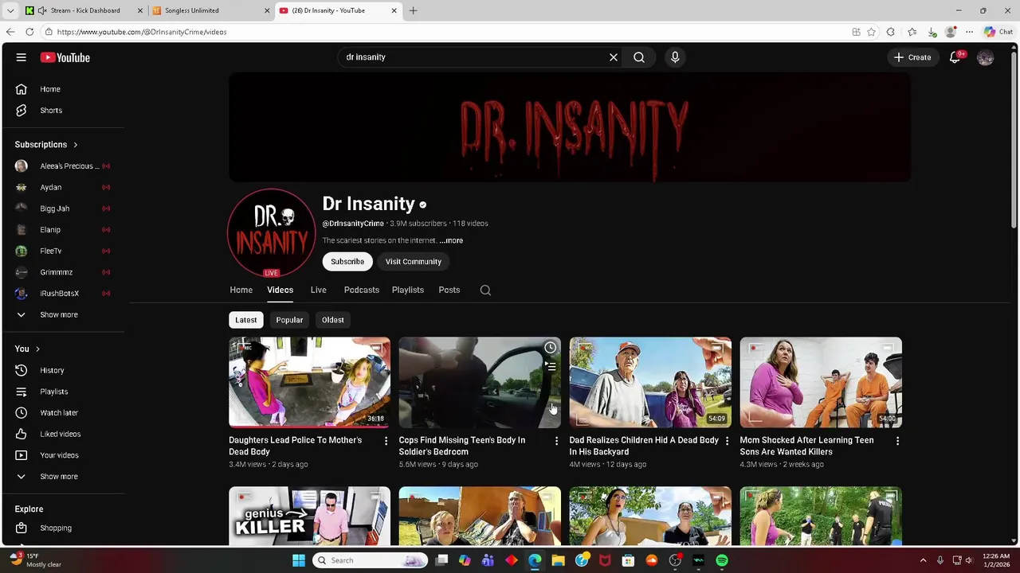Open Copilot Chat in browser
Viewport: 1020px width, 573px height.
tap(998, 32)
